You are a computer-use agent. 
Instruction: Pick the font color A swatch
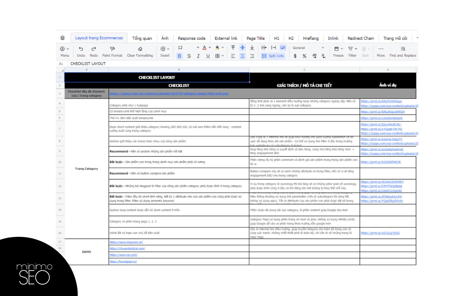[204, 48]
